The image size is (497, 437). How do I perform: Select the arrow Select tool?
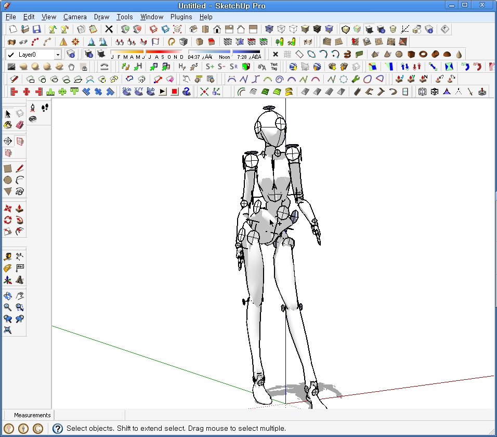tap(8, 113)
